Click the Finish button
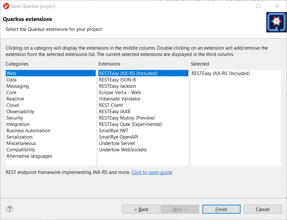 click(221, 209)
